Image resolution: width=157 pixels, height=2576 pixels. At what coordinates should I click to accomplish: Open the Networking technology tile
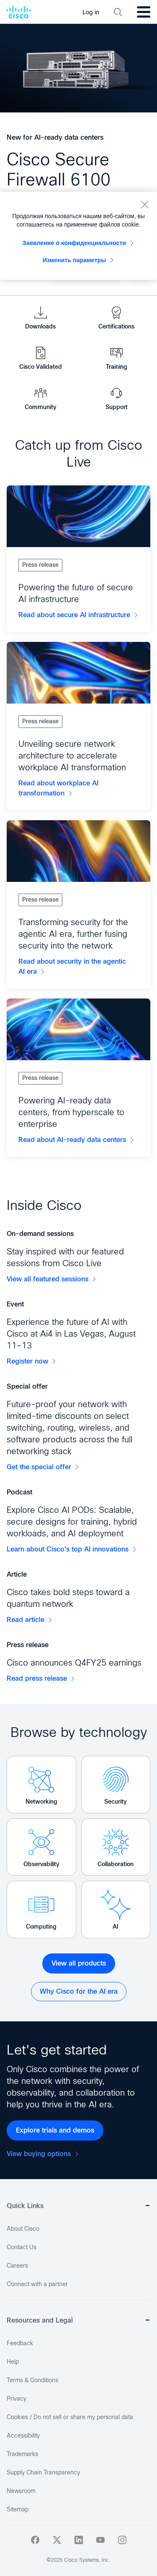(41, 1784)
